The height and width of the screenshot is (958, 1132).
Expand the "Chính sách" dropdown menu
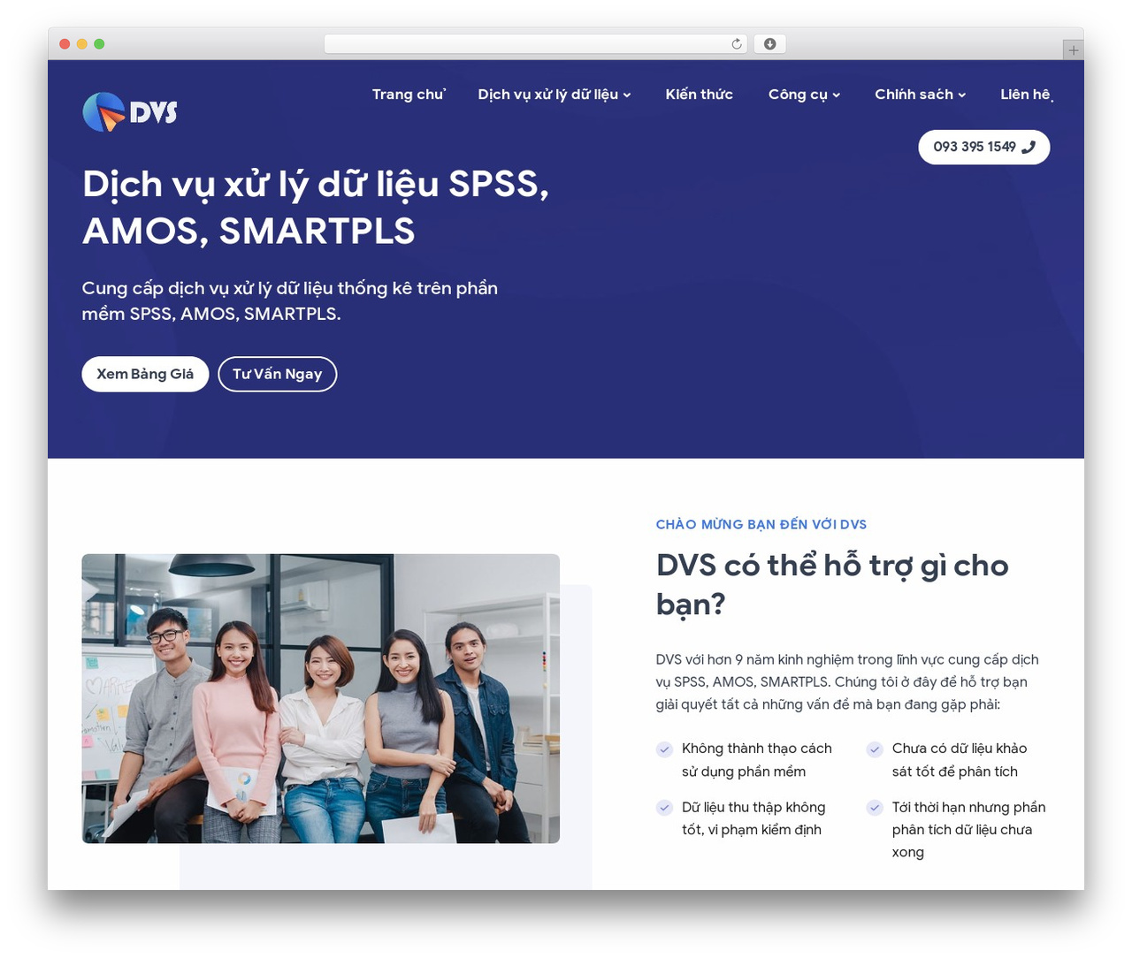coord(920,95)
